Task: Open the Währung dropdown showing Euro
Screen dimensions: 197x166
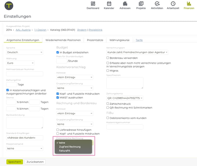Action: (x=20, y=63)
